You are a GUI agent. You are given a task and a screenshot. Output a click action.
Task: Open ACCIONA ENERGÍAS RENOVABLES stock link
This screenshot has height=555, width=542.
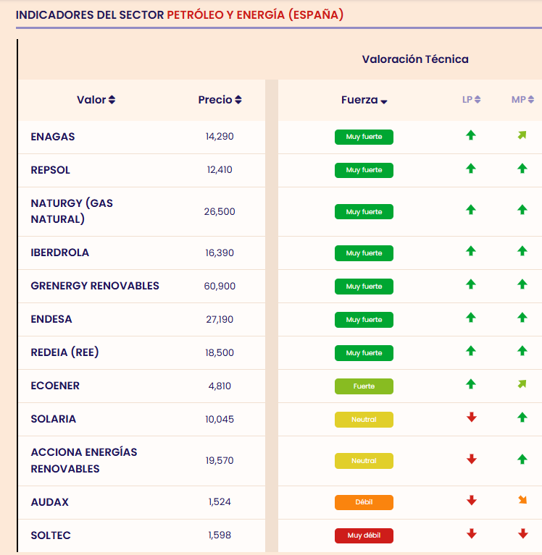[x=84, y=460]
